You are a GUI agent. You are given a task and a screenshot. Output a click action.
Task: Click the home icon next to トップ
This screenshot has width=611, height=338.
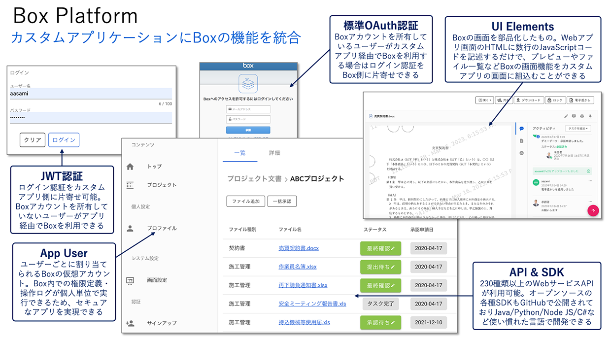click(130, 167)
